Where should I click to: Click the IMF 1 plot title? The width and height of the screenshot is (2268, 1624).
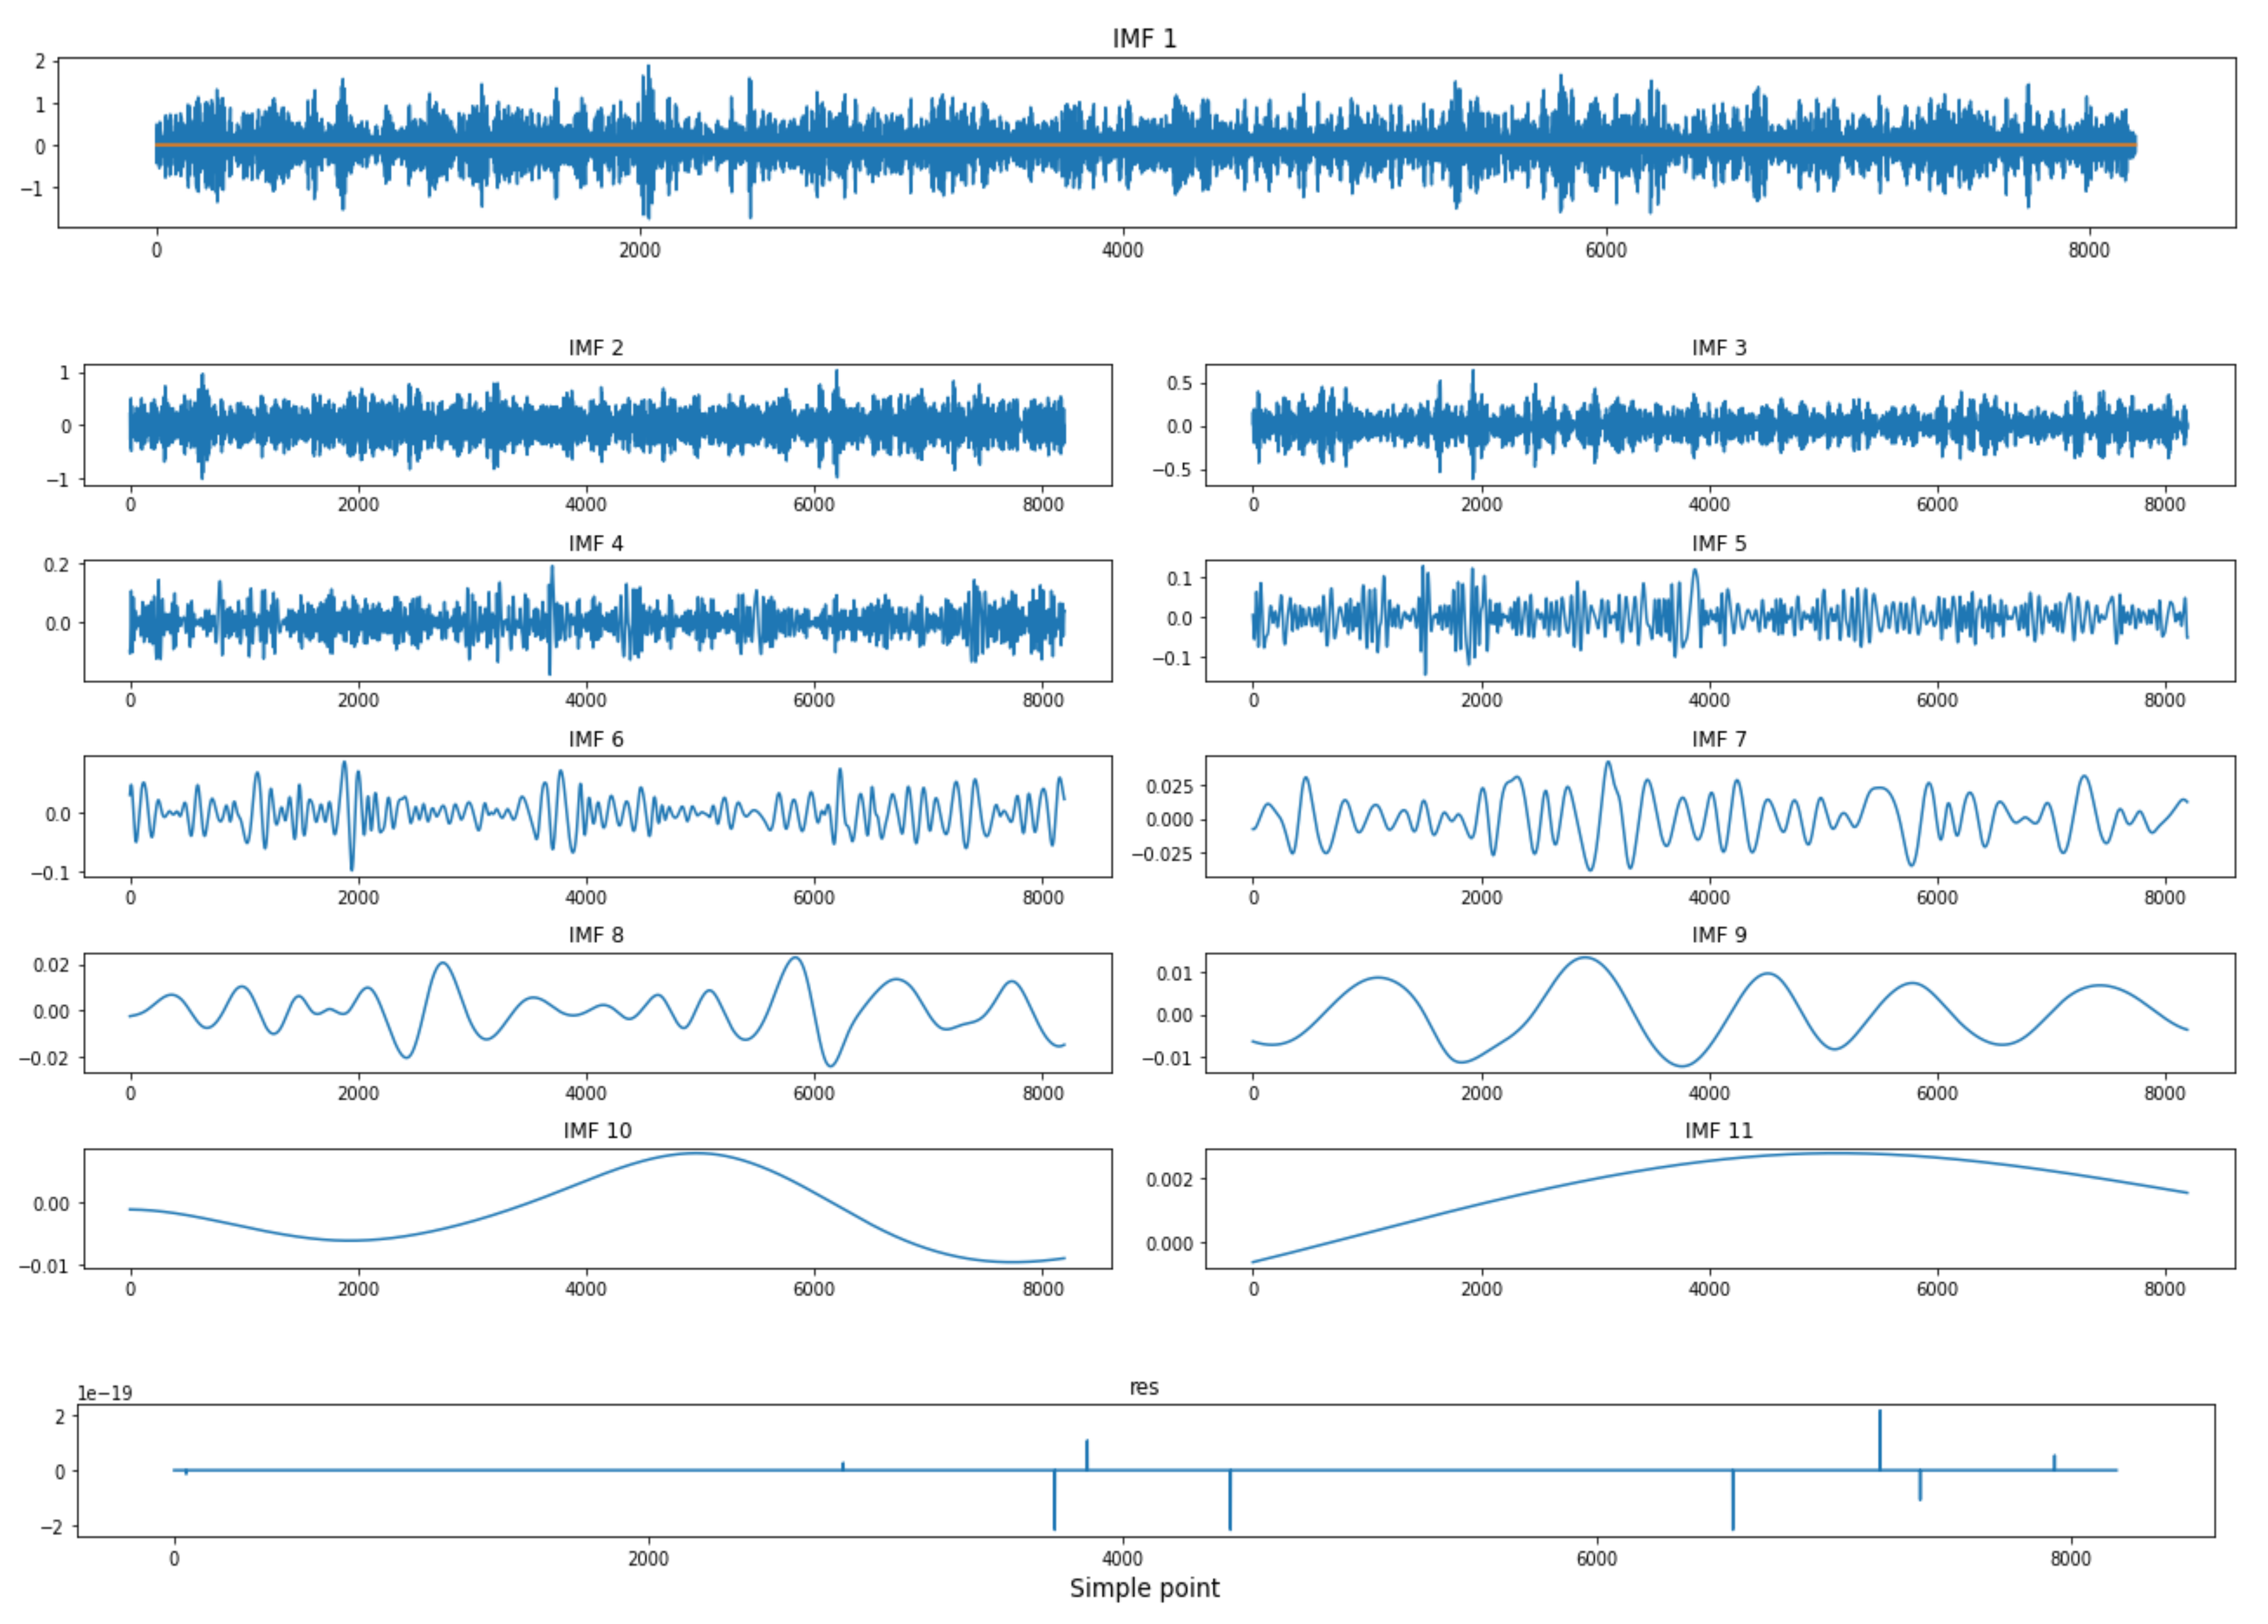(x=1144, y=39)
